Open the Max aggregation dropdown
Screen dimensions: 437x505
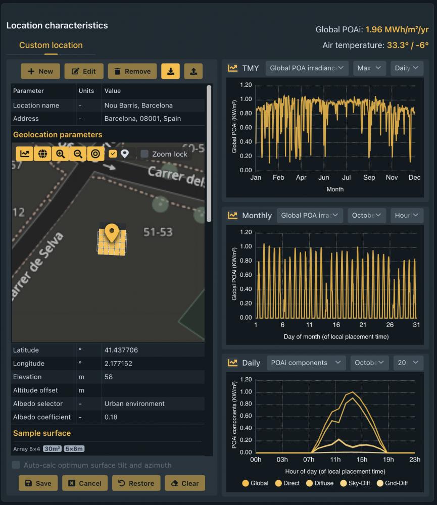(369, 68)
